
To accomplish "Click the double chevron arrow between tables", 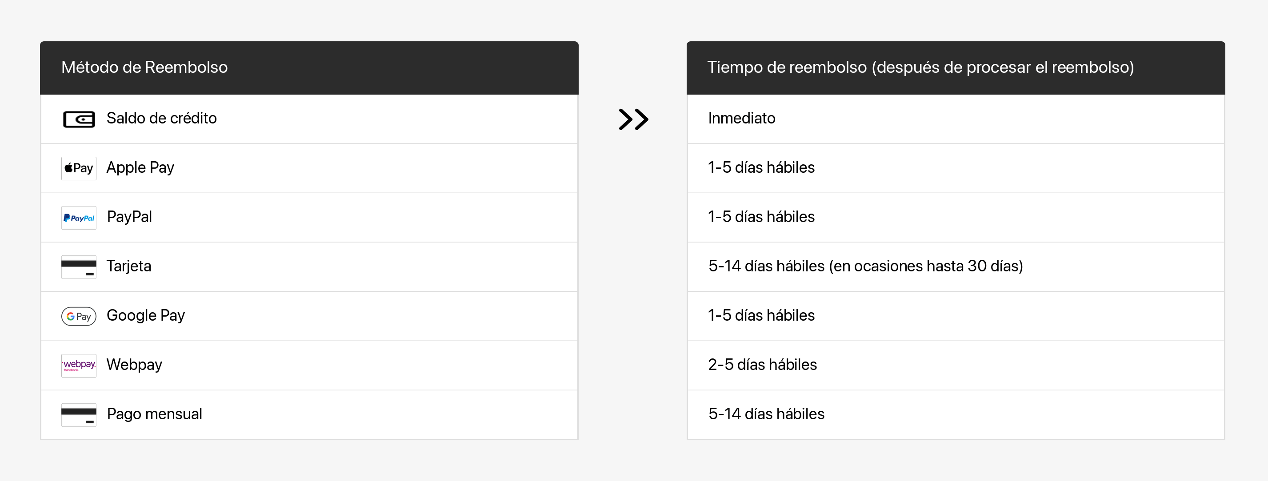I will tap(633, 119).
